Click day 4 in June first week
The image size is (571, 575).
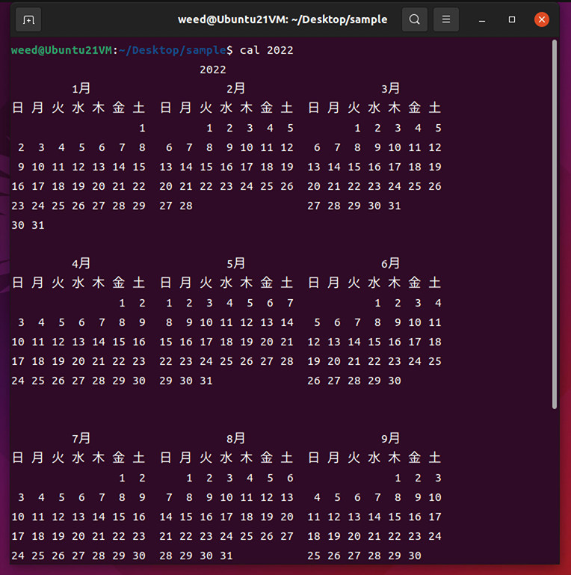(438, 303)
